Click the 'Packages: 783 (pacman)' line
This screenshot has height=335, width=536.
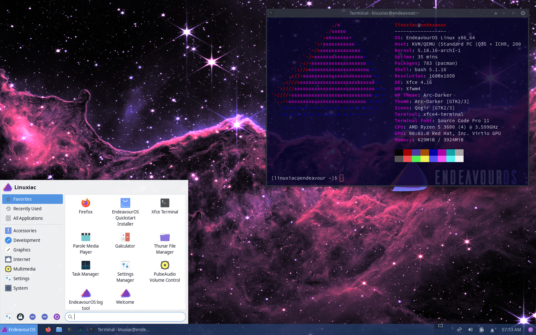426,63
